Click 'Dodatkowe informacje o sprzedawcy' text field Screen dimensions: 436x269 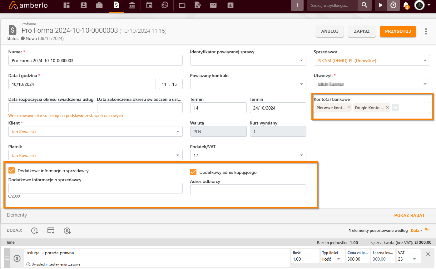click(96, 188)
